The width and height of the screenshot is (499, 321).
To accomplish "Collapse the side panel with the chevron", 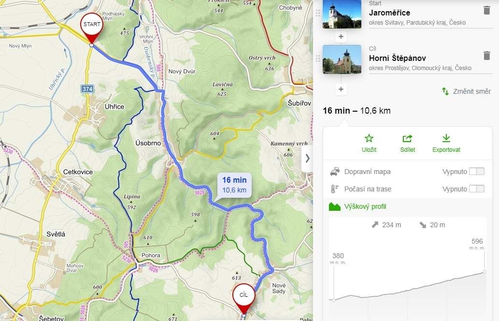I will point(307,158).
